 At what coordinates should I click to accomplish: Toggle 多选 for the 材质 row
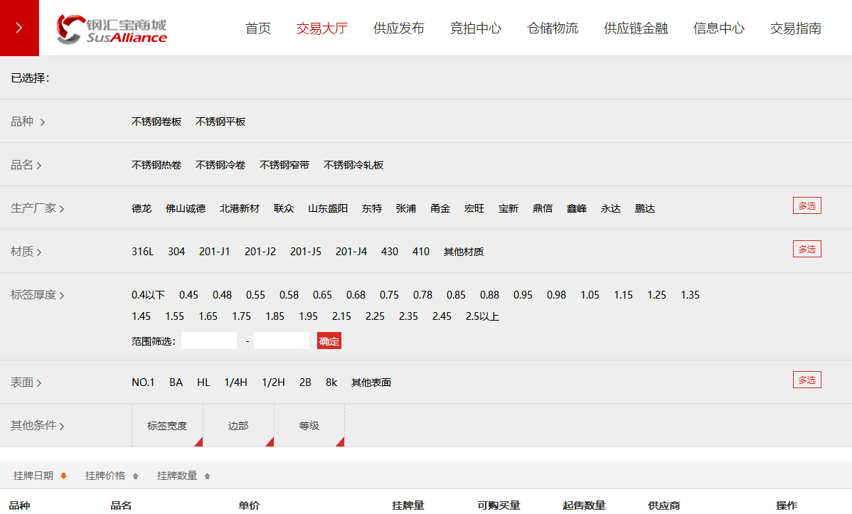pyautogui.click(x=806, y=250)
